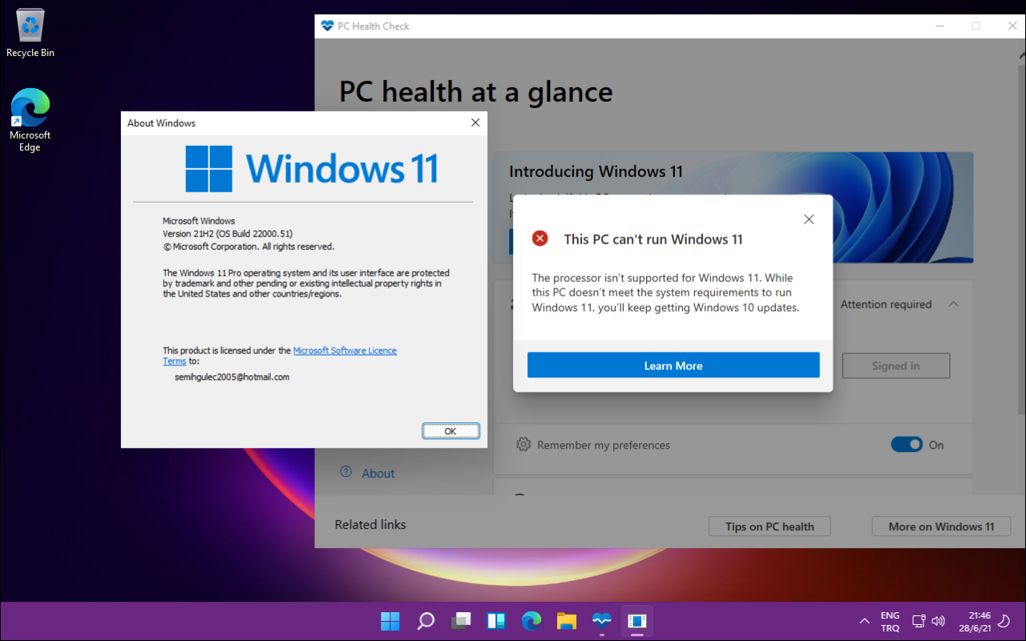This screenshot has height=641, width=1026.
Task: Launch Microsoft Edge from the taskbar
Action: click(531, 621)
